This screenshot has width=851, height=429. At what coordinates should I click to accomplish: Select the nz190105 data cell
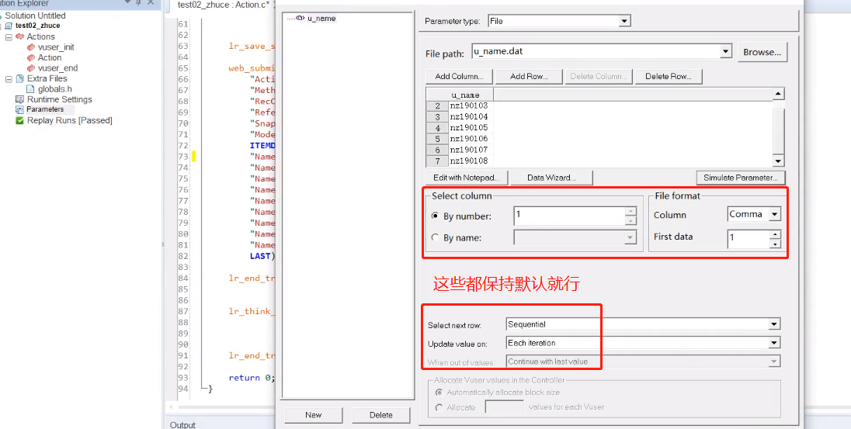tap(471, 127)
